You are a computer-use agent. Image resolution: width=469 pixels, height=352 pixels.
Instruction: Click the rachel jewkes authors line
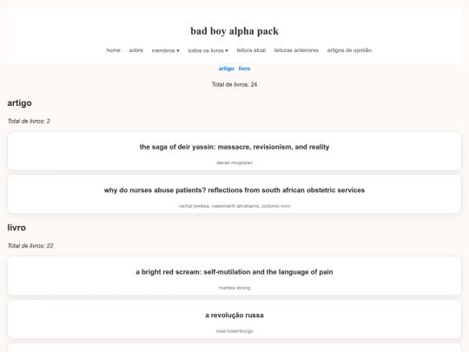point(234,206)
